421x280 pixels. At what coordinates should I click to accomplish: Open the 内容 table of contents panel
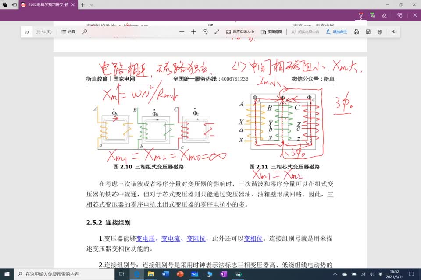(x=68, y=31)
